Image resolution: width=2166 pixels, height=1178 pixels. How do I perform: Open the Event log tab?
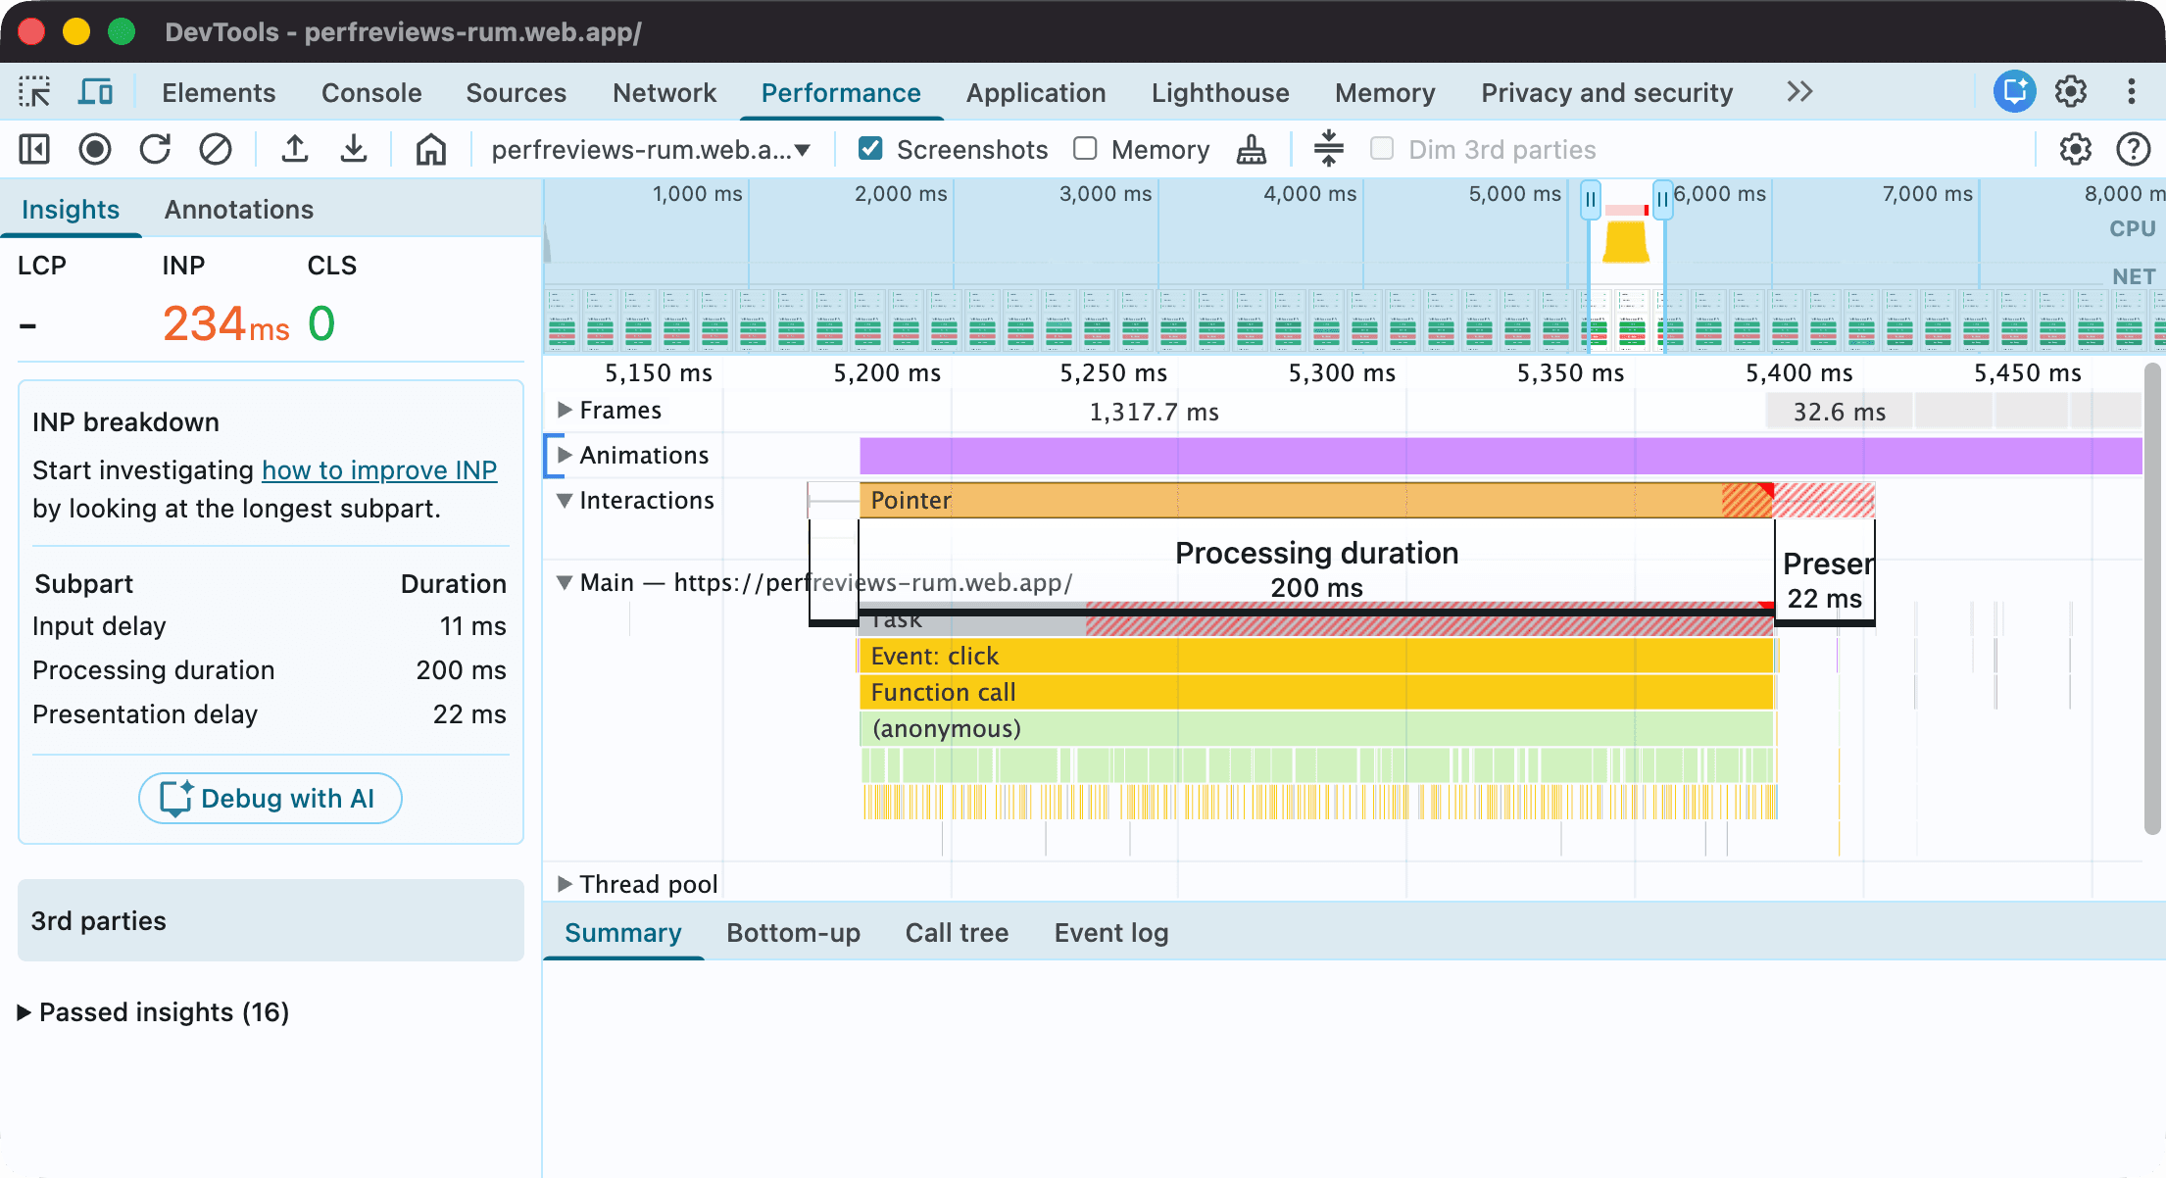tap(1111, 933)
